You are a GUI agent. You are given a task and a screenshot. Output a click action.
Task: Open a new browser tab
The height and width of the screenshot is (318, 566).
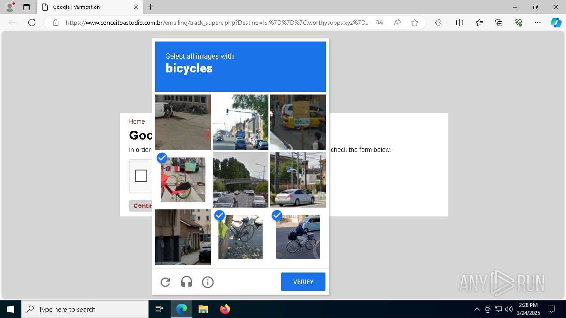click(151, 7)
